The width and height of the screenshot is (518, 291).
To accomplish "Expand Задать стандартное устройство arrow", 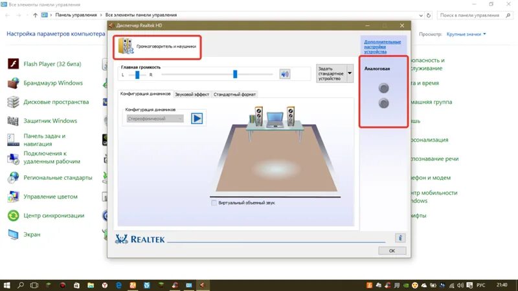I will [x=350, y=73].
